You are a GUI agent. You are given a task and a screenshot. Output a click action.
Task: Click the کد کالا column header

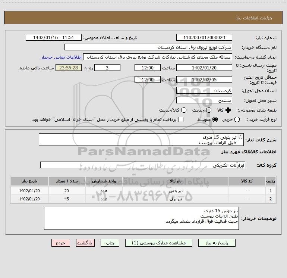click(x=247, y=181)
